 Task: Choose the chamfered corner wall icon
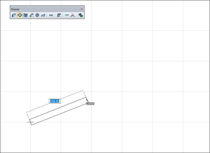click(x=26, y=15)
